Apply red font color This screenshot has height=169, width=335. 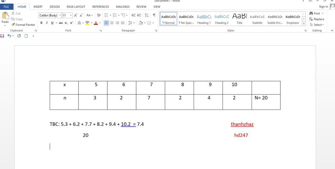click(x=96, y=23)
